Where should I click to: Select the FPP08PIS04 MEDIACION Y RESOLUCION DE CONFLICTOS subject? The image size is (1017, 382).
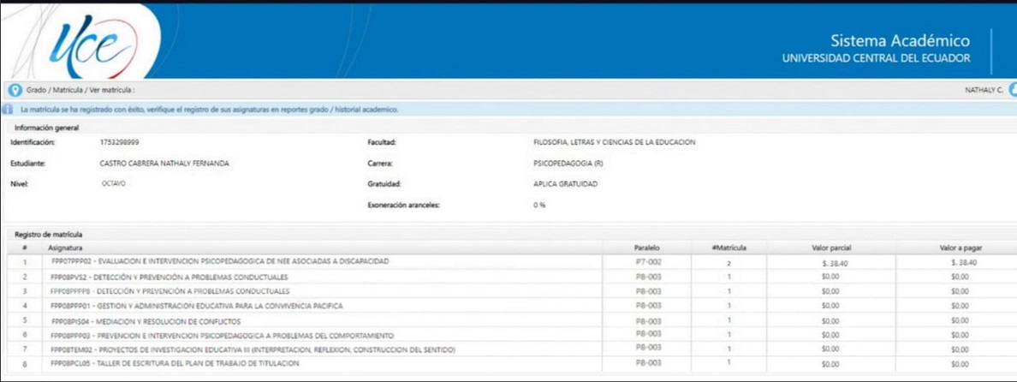[146, 321]
